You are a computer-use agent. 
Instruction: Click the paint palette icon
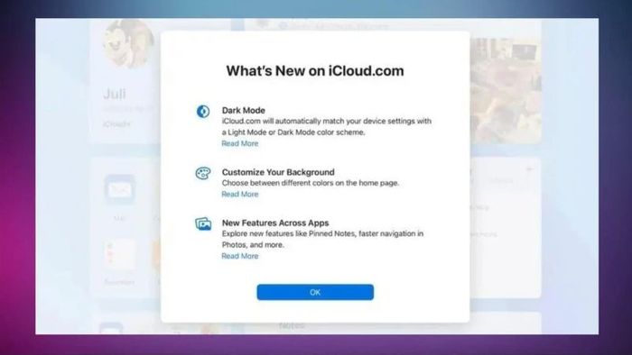pos(203,173)
